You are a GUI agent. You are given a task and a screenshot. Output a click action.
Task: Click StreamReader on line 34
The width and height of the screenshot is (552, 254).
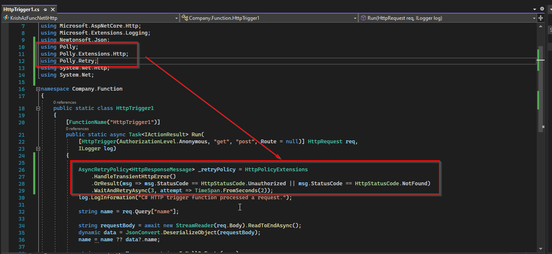(195, 226)
